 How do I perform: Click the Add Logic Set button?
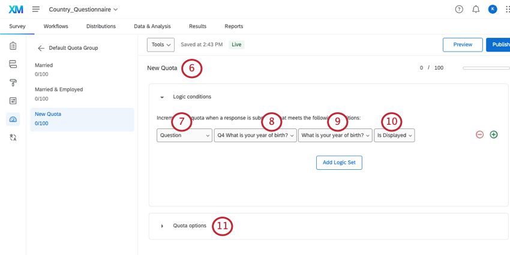tap(339, 163)
